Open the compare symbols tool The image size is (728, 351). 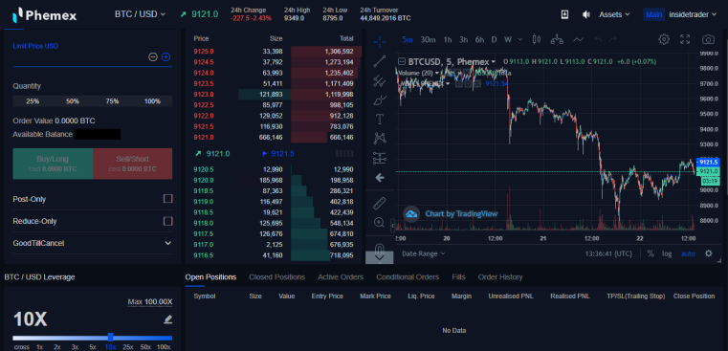[x=557, y=39]
